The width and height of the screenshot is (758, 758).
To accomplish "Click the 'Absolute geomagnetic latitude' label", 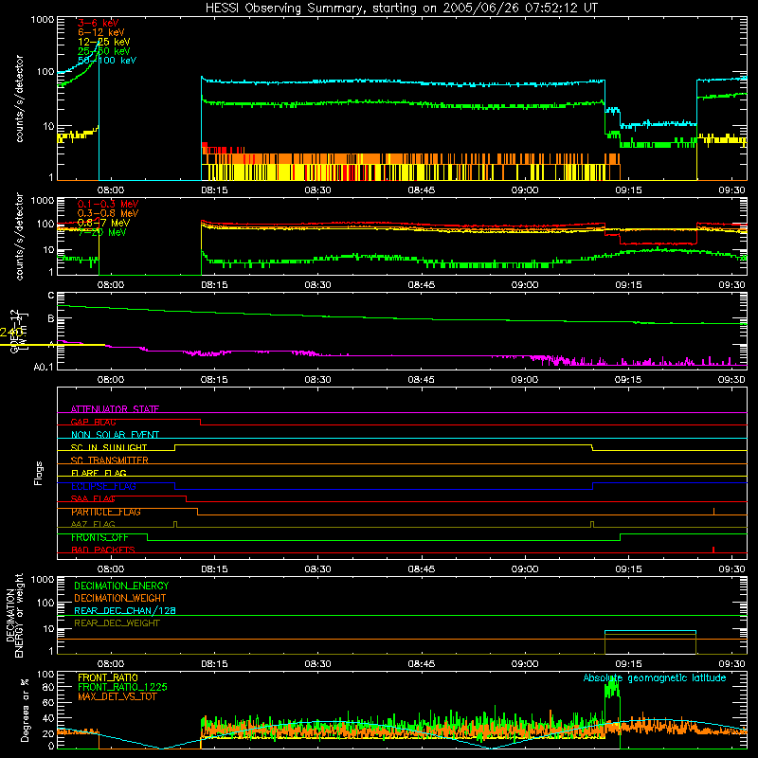I will click(655, 677).
